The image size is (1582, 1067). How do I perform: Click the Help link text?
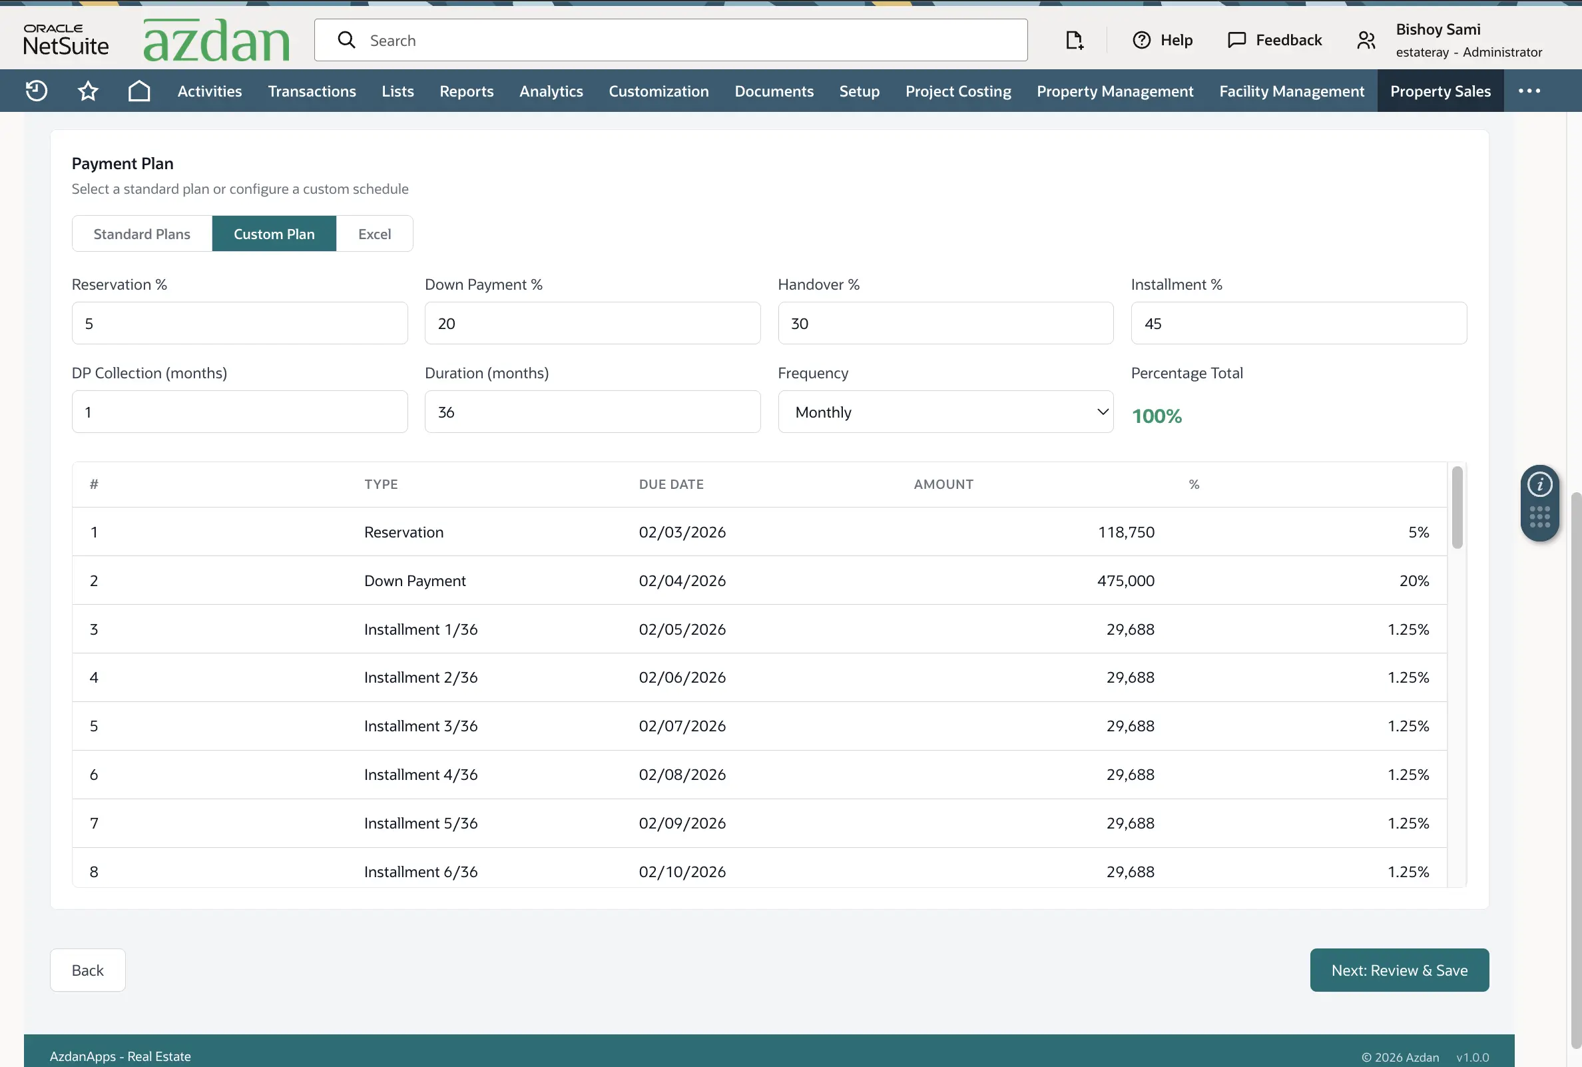[1176, 40]
